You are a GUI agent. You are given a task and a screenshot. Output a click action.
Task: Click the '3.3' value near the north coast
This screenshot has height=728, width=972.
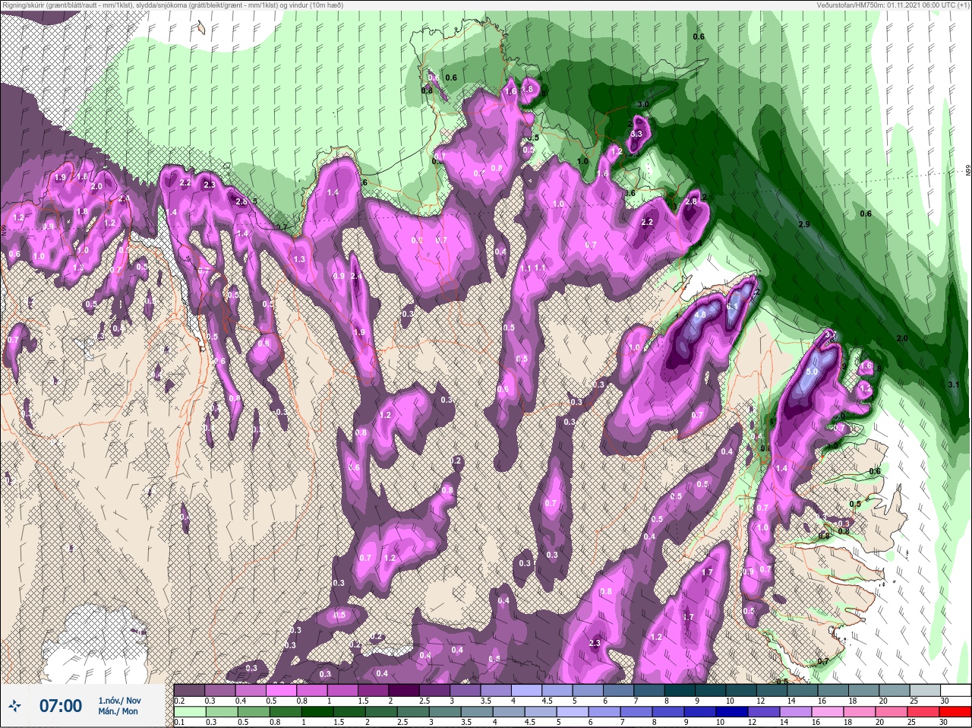[637, 134]
